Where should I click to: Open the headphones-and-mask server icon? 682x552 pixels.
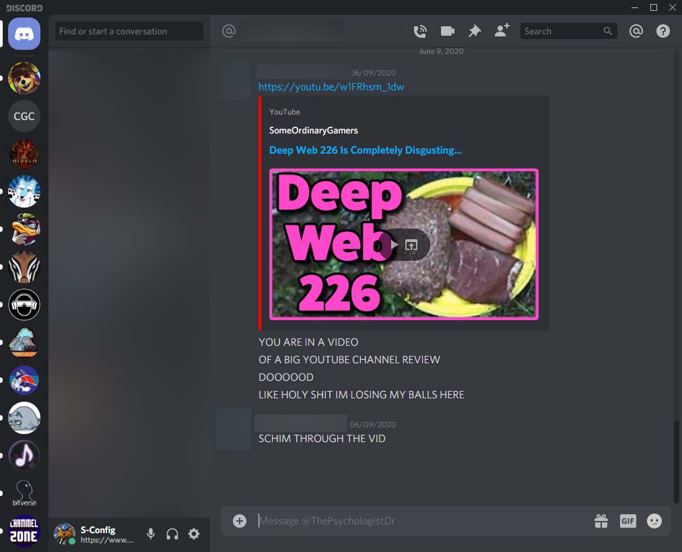coord(24,304)
